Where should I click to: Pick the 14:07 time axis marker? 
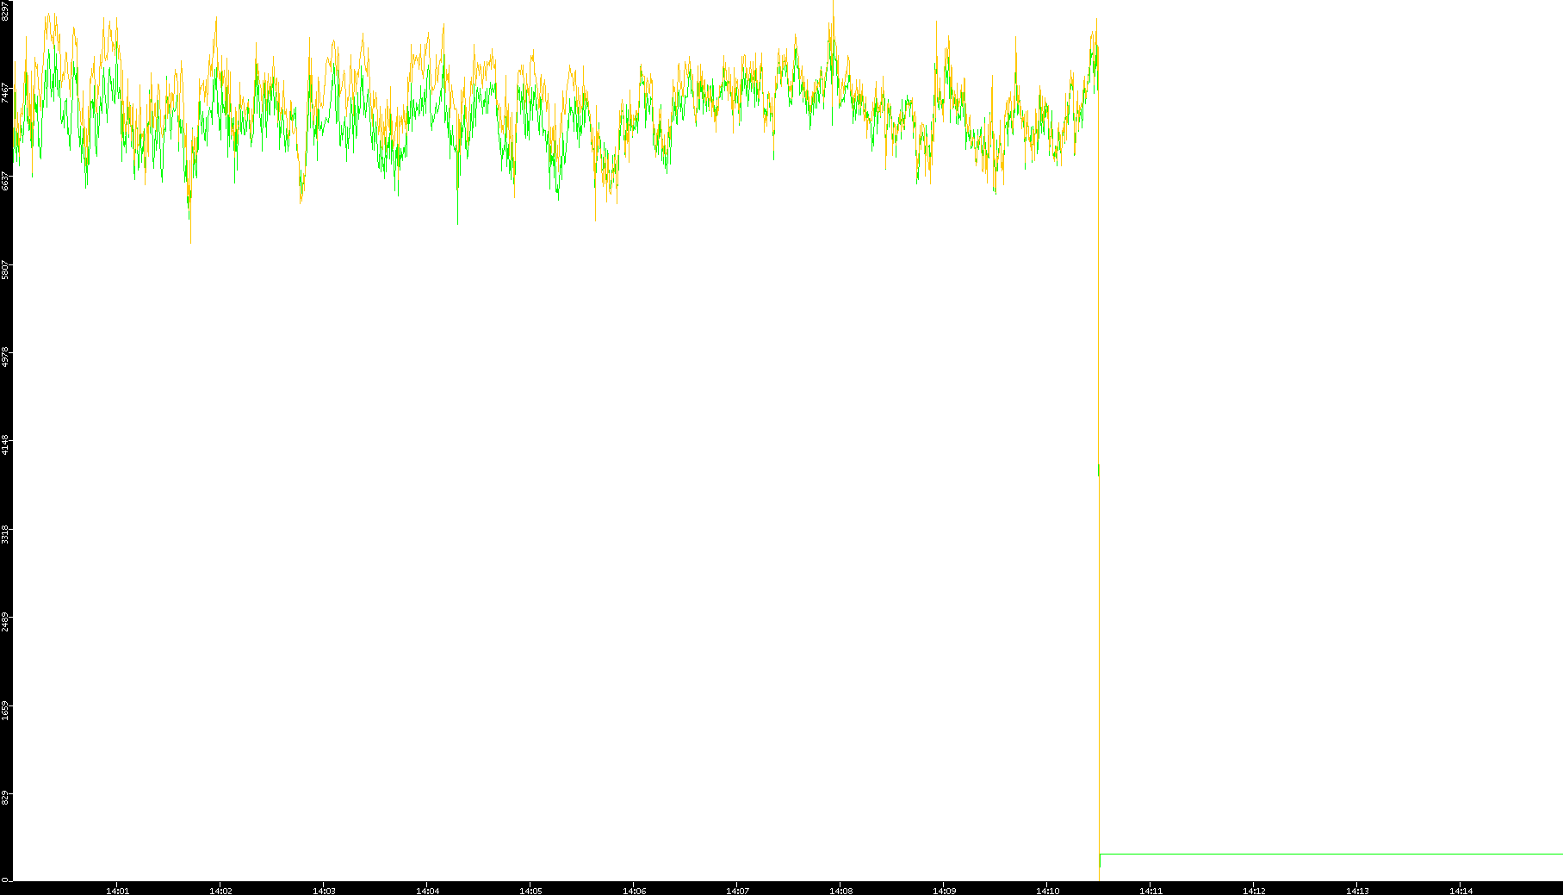coord(737,891)
